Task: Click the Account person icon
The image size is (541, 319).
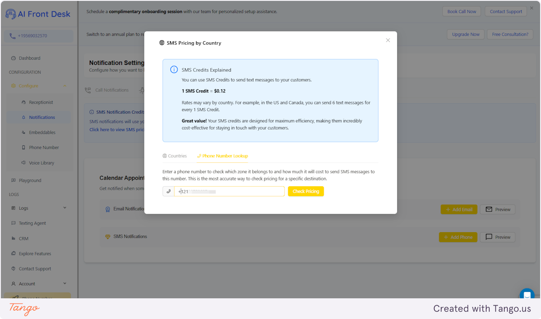Action: (13, 284)
